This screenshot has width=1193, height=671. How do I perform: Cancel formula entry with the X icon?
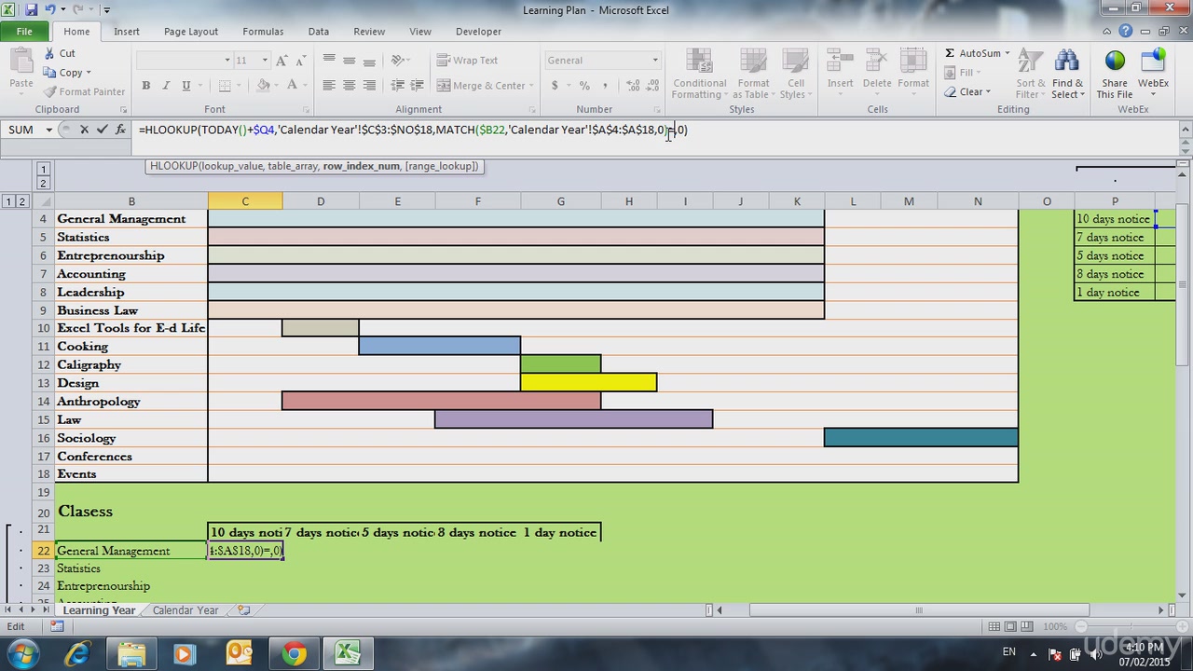[84, 130]
